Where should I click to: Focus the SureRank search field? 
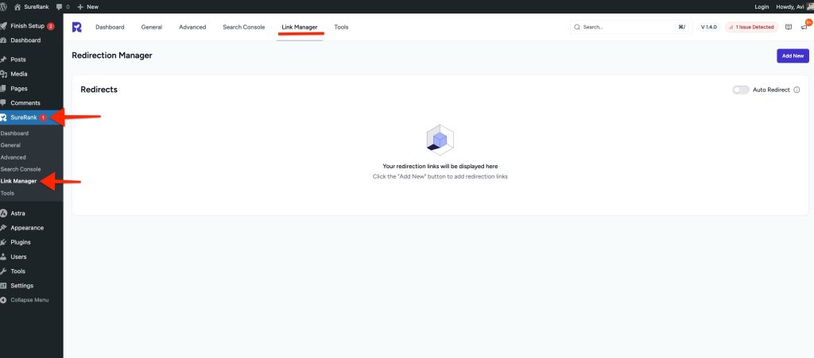(x=630, y=27)
